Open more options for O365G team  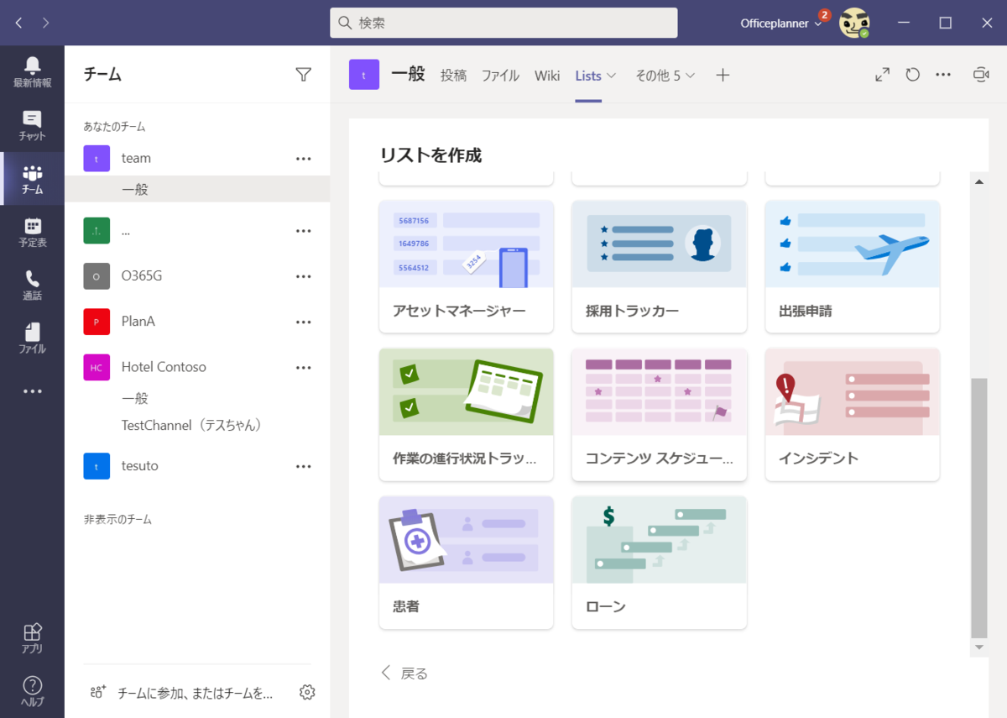pos(304,276)
